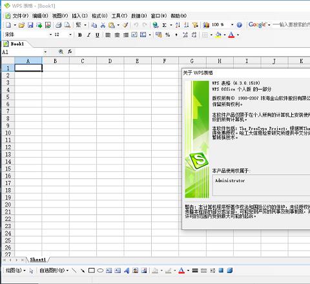Select column C header

coord(83,61)
